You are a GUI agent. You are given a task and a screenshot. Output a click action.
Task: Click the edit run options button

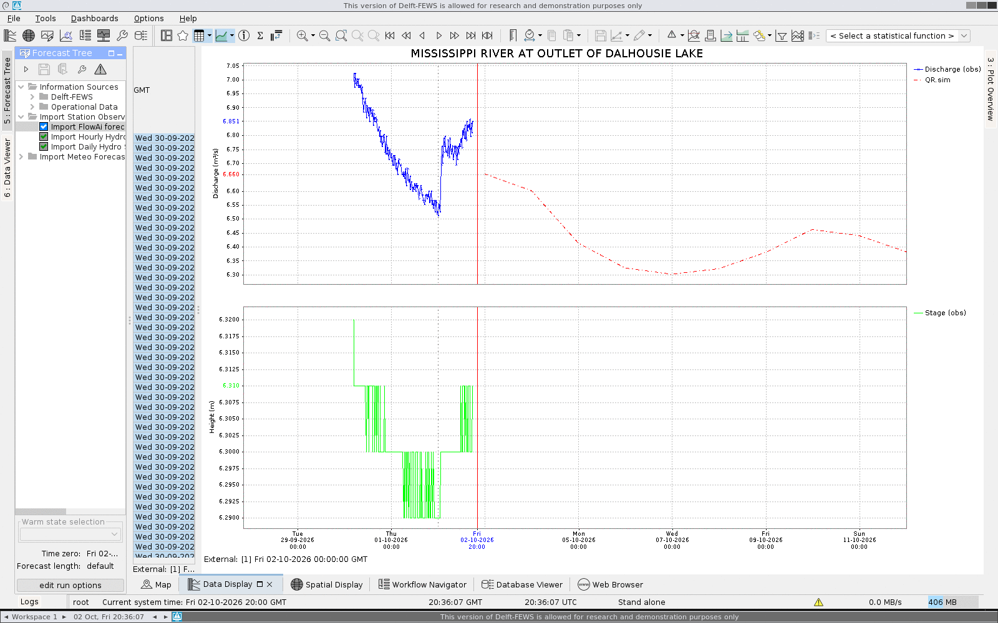click(x=70, y=585)
